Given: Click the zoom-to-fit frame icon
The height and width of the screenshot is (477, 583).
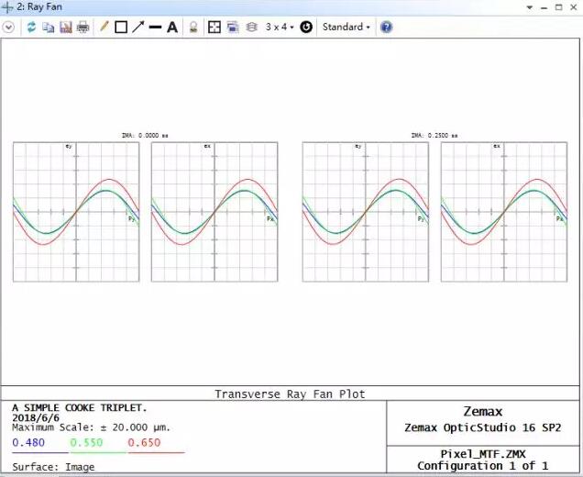Looking at the screenshot, I should tap(214, 27).
